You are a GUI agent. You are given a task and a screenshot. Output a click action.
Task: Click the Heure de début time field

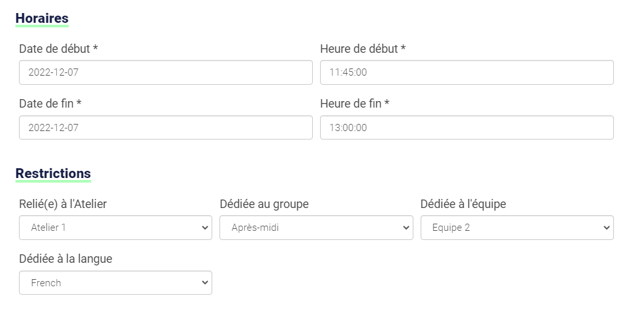[x=467, y=72]
